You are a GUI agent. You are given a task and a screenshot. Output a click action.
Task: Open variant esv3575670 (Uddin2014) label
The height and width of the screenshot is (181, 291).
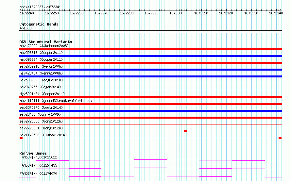coord(41,107)
